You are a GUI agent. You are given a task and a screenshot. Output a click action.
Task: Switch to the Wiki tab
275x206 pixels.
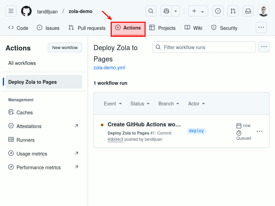pyautogui.click(x=194, y=28)
